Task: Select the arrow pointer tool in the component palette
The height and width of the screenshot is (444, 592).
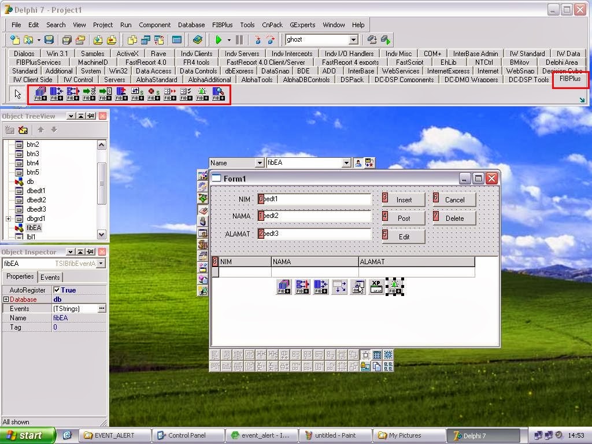Action: point(18,94)
